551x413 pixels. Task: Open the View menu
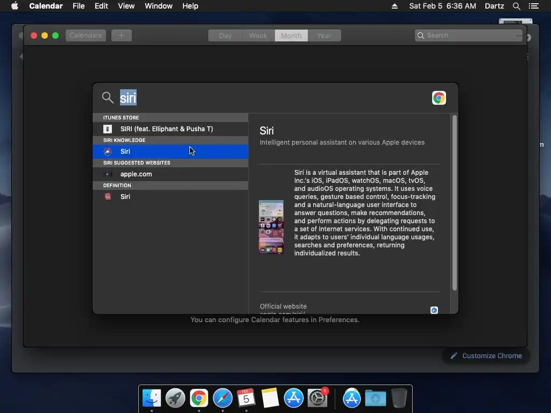[x=126, y=6]
